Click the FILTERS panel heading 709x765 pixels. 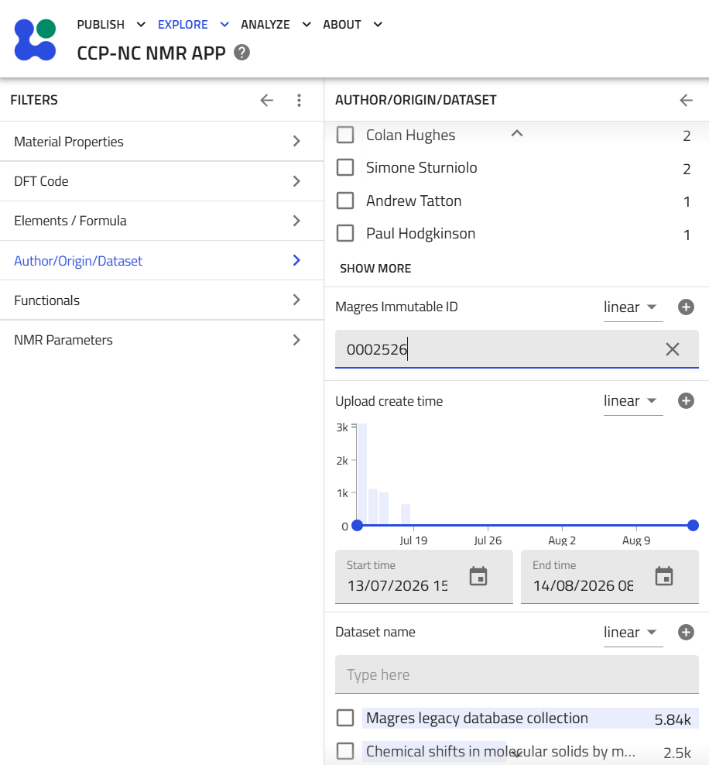[34, 100]
